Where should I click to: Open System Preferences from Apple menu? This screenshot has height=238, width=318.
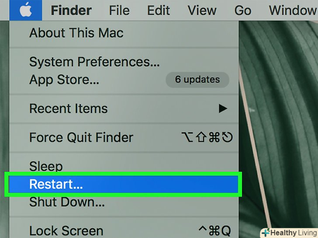pos(94,62)
